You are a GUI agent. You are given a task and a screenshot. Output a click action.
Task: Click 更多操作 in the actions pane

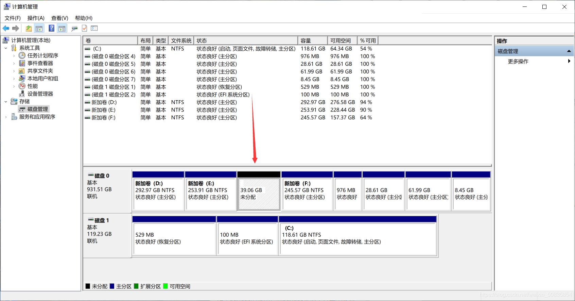pos(518,62)
